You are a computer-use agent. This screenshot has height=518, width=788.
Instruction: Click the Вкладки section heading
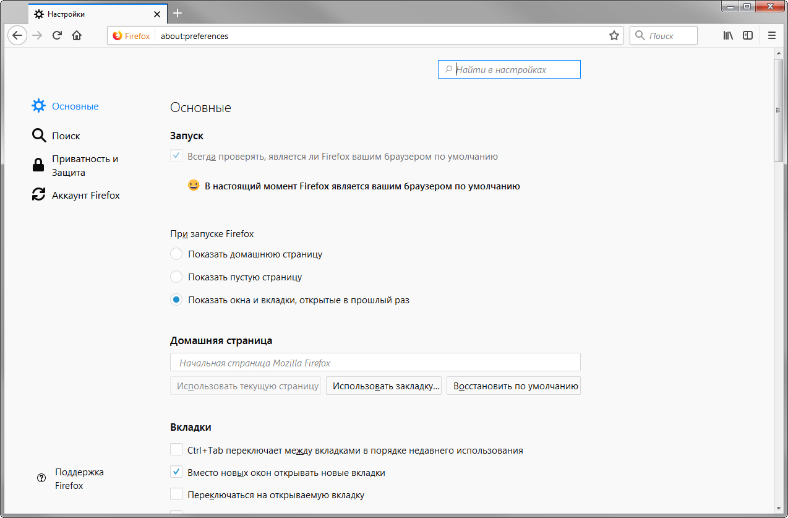191,427
